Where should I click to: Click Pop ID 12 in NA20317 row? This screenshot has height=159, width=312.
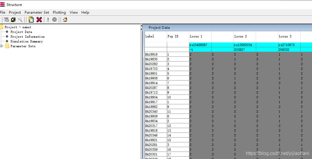pyautogui.click(x=178, y=126)
